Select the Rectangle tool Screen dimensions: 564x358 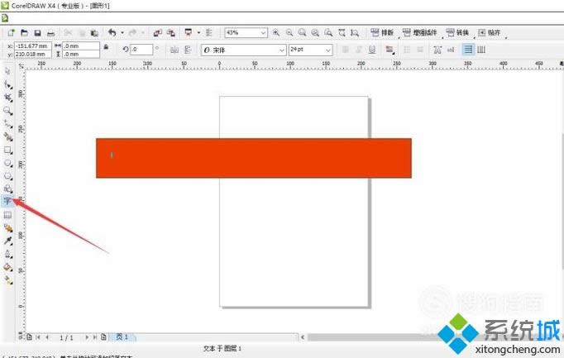pos(8,150)
